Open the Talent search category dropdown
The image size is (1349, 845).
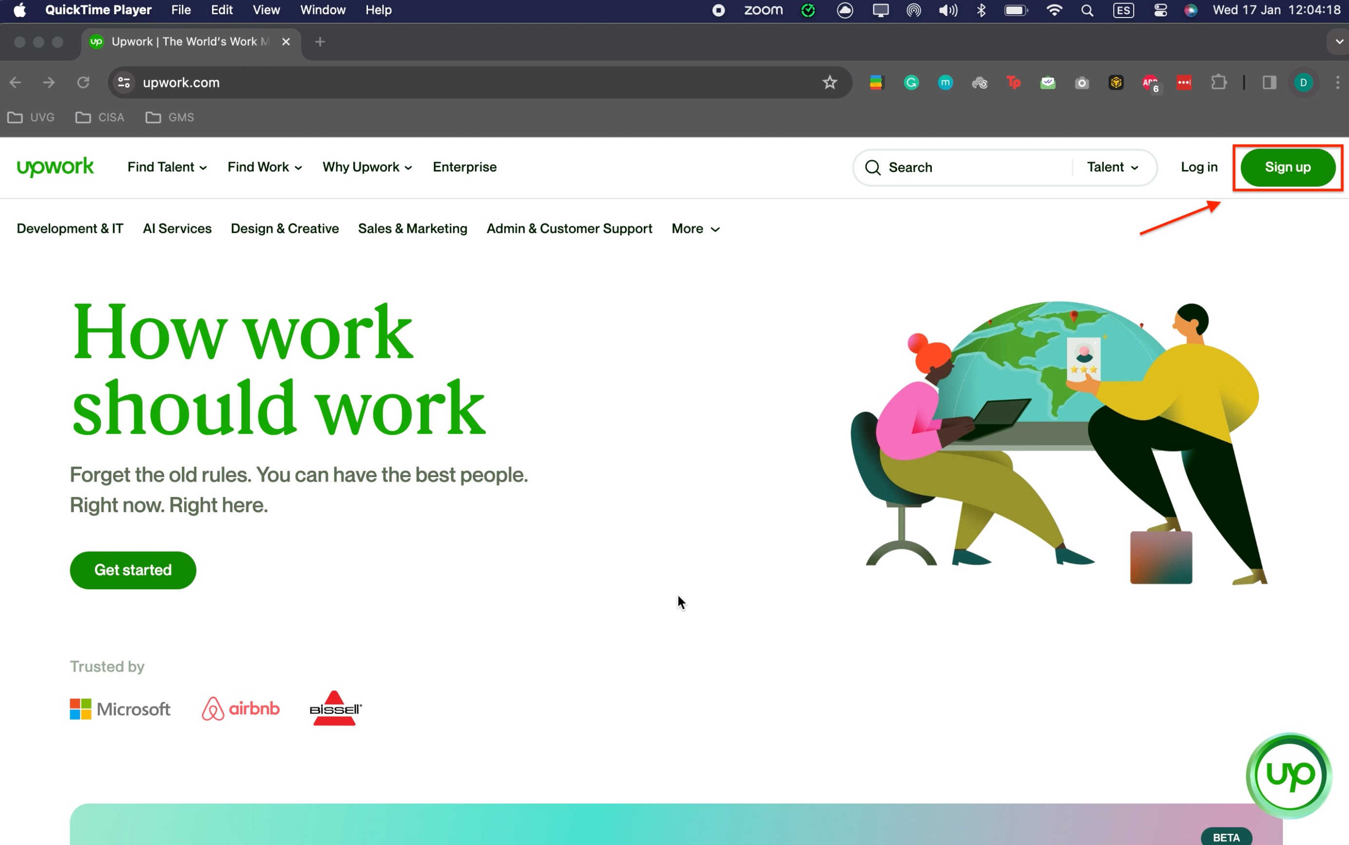coord(1112,167)
